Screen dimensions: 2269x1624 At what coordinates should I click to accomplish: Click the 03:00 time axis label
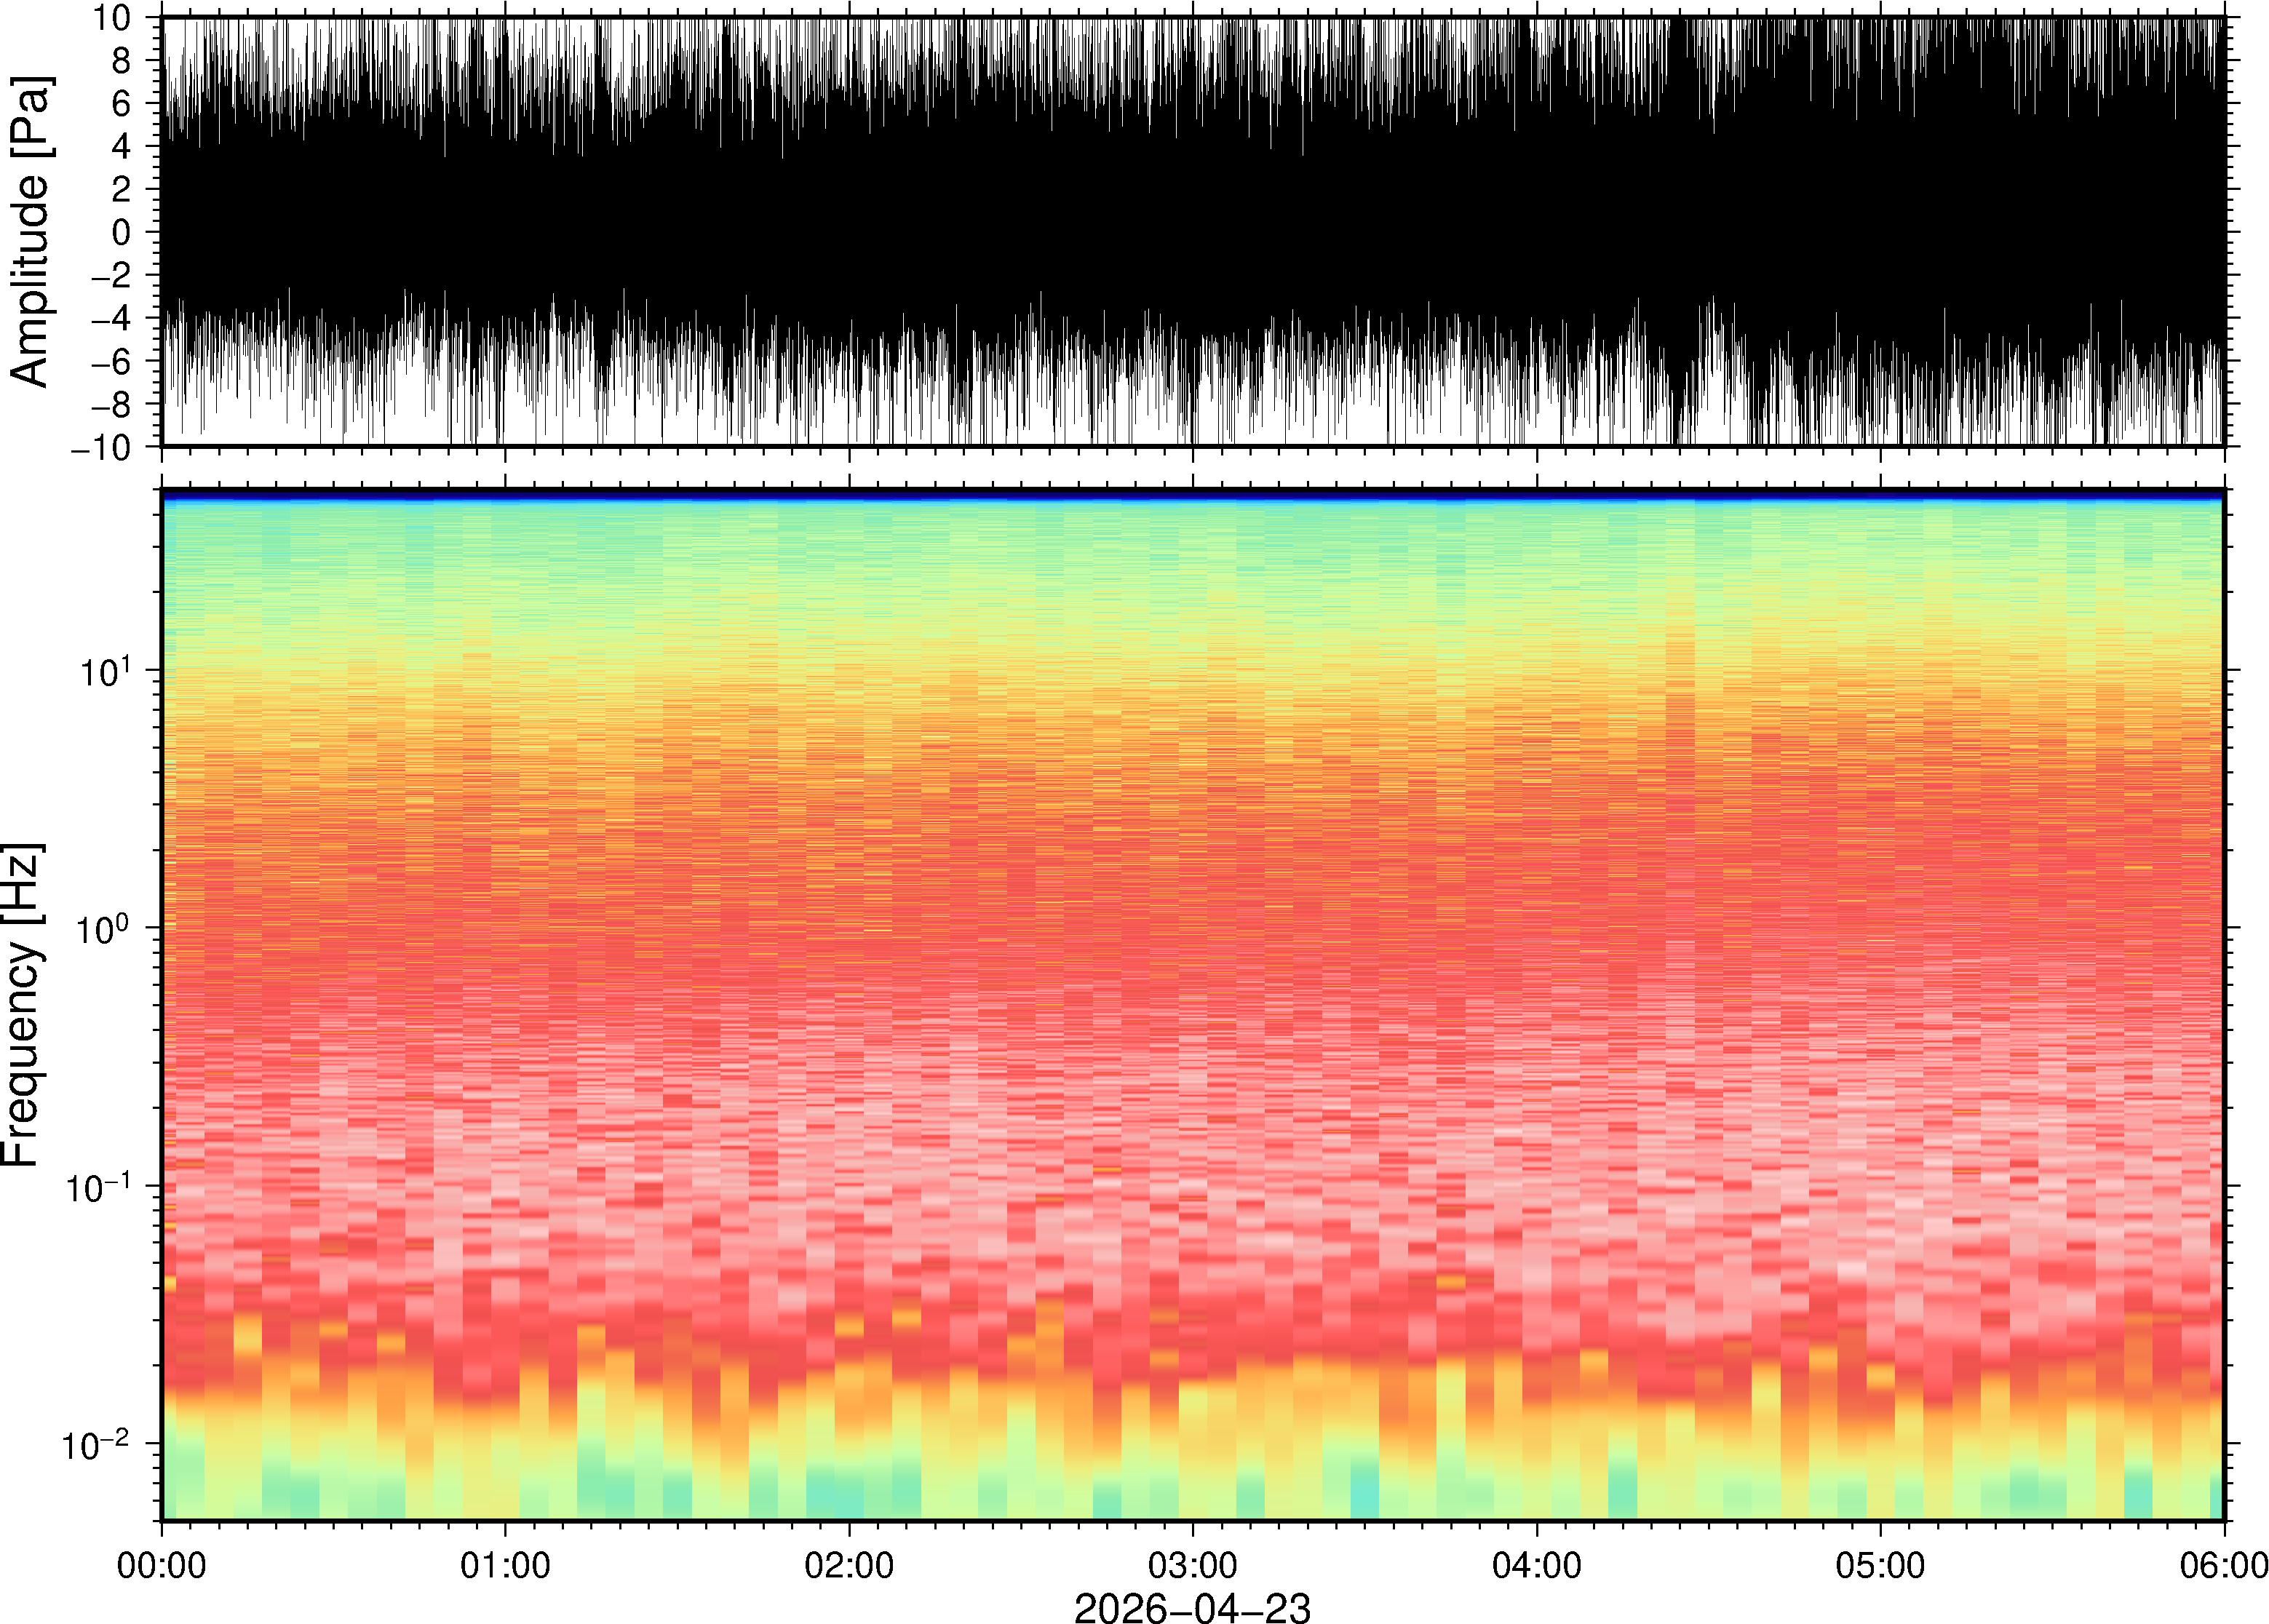1193,1565
